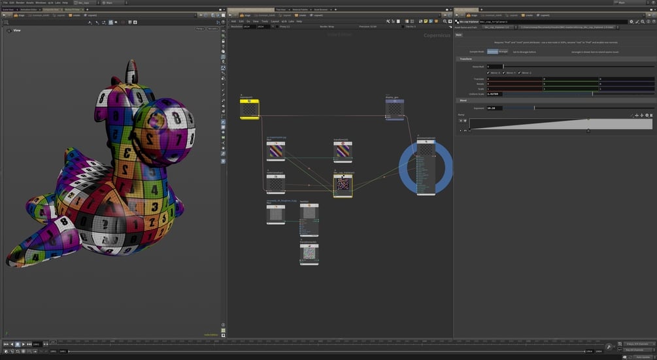The width and height of the screenshot is (657, 360).
Task: Adjust the Uniform Scale slider handle
Action: pos(592,94)
